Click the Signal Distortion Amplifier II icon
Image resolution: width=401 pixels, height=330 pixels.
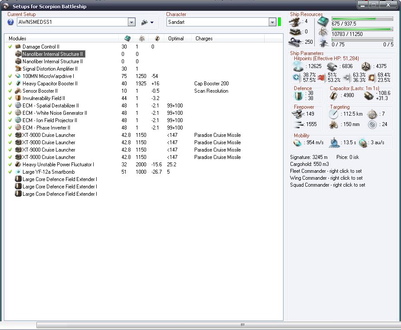(x=18, y=68)
